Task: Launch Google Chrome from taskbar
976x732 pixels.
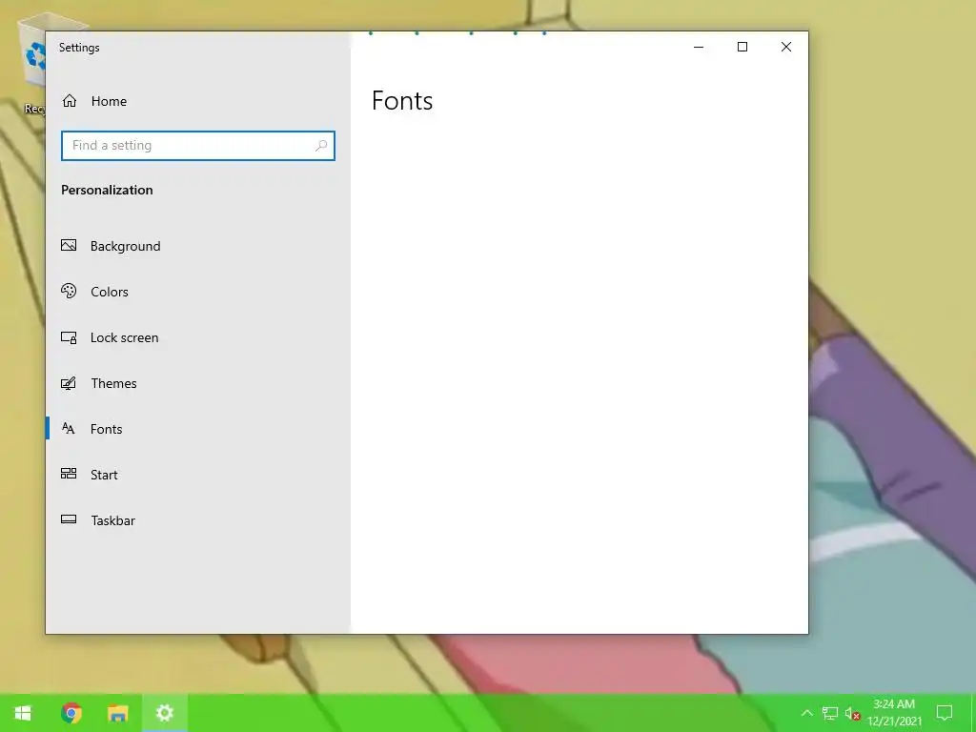Action: click(71, 713)
